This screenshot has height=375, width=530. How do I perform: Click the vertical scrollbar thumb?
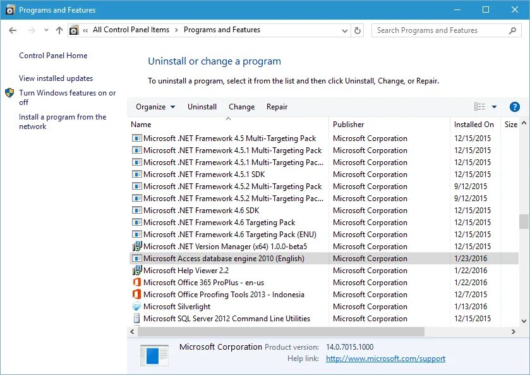click(x=524, y=222)
